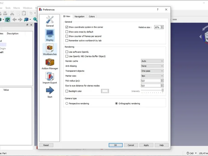
Task: Click the Relative size spinner arrows
Action: [162, 27]
